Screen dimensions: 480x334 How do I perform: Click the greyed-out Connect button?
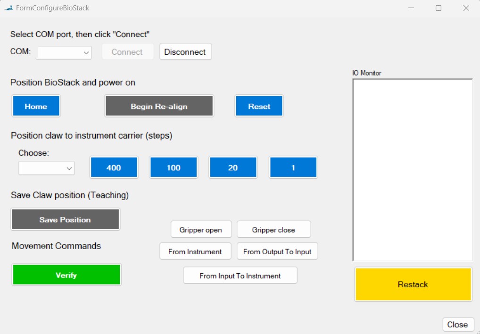pos(128,52)
